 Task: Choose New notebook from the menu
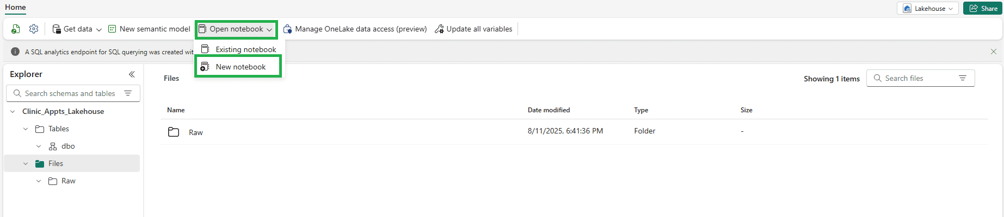tap(241, 67)
